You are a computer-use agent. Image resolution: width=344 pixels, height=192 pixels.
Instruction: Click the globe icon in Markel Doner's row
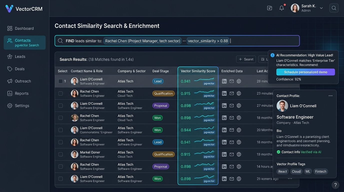tap(239, 154)
